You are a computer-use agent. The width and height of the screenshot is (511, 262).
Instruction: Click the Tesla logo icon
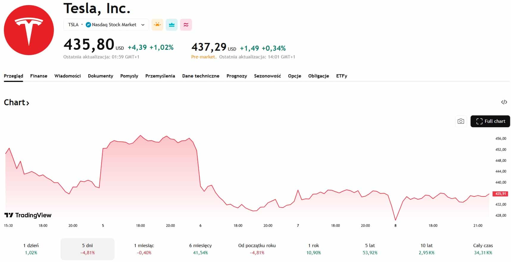point(29,30)
